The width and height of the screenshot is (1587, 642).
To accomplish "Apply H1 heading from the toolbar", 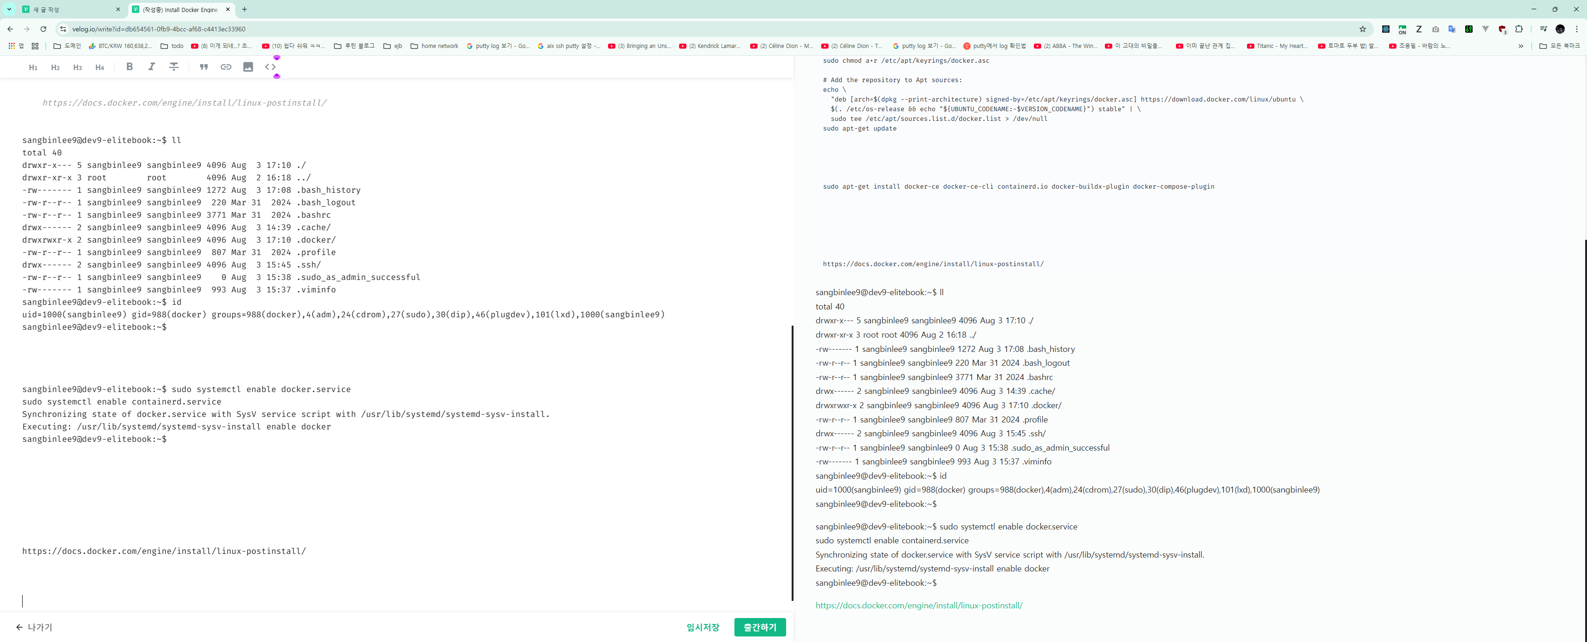I will pos(33,67).
